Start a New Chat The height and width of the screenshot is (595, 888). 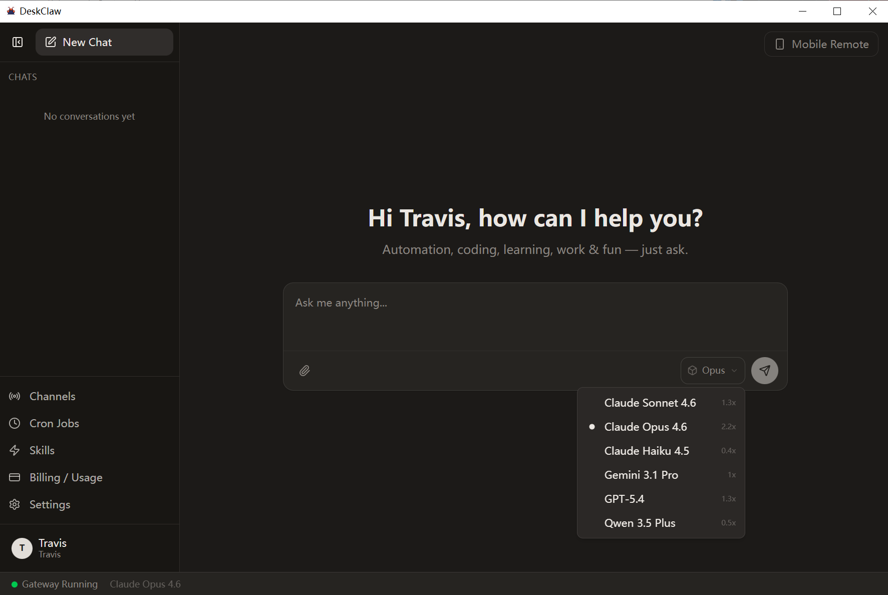(x=104, y=42)
